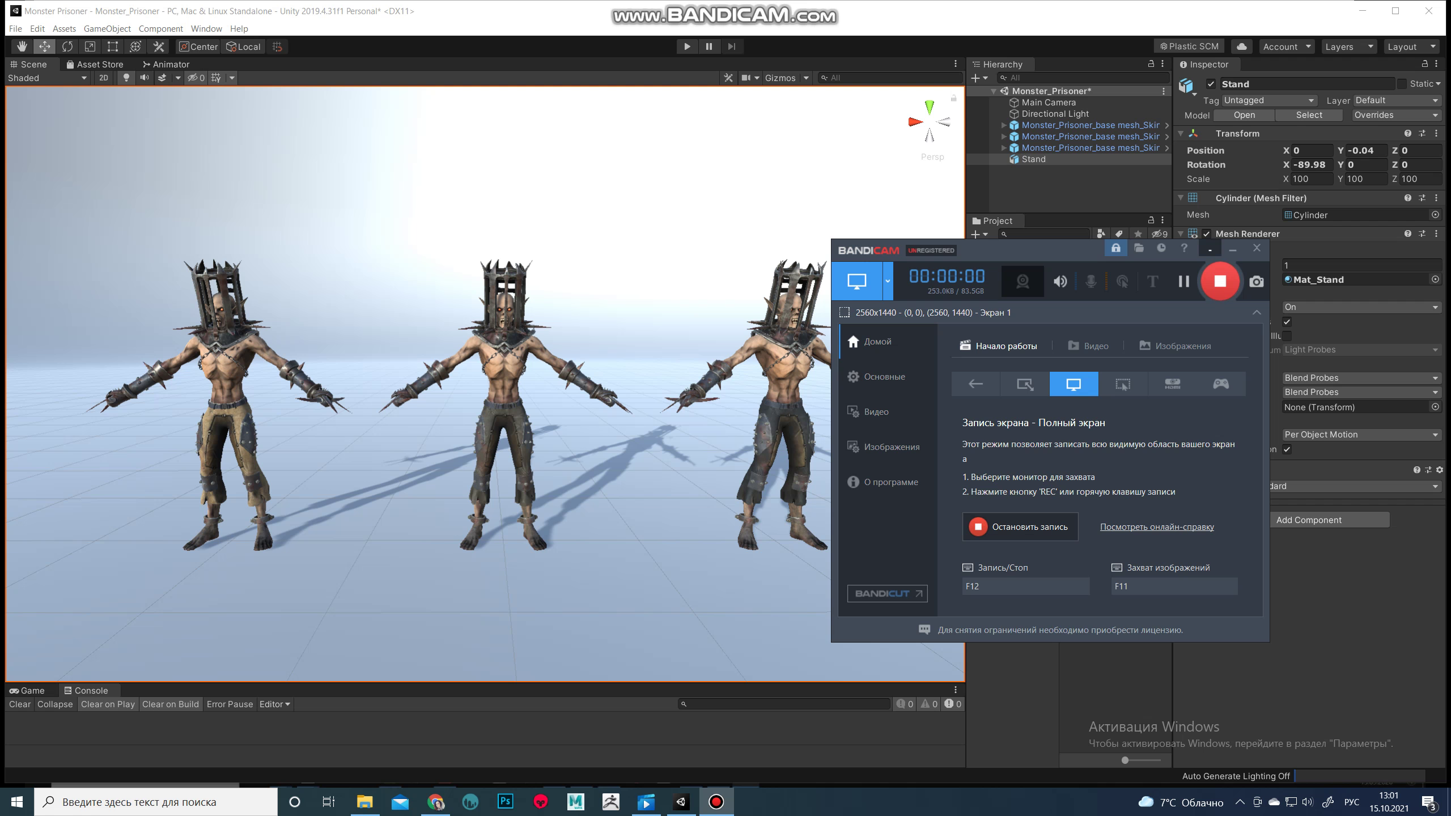Select Bandicam HDMI device recording mode
Image resolution: width=1451 pixels, height=816 pixels.
[x=1172, y=384]
